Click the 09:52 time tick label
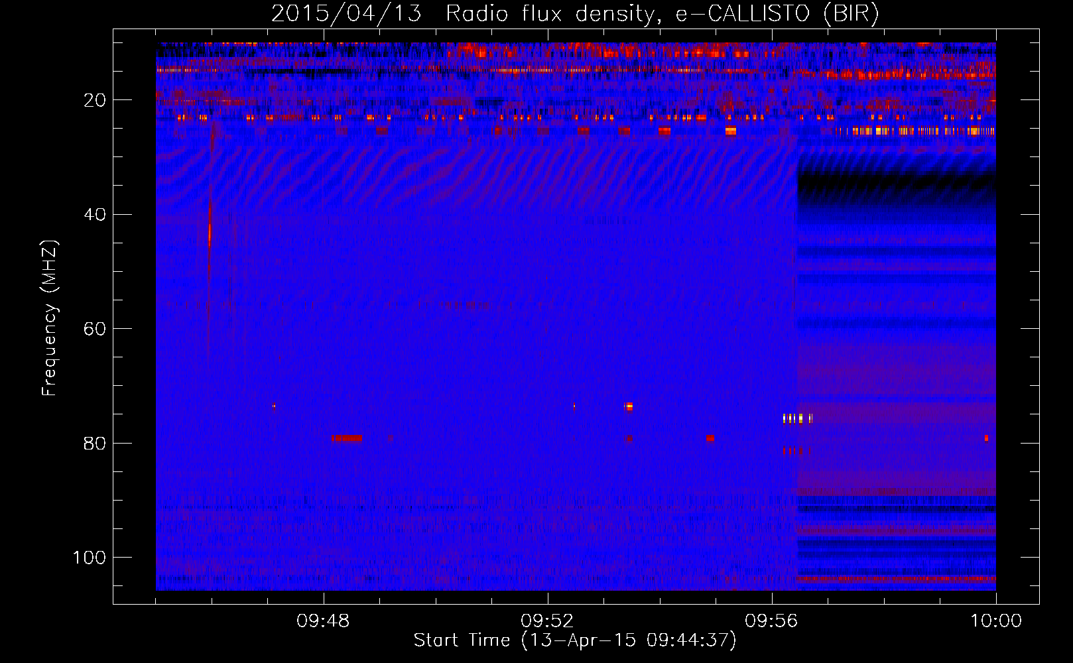Screen dimensions: 1073x663 [547, 621]
